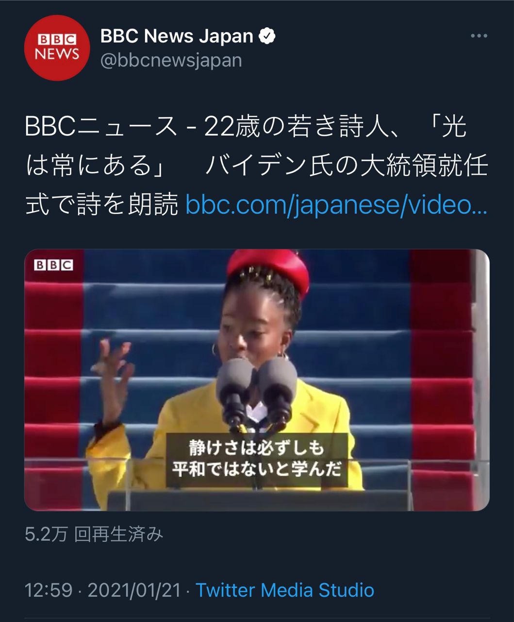Play the inauguration poem video thumbnail
514x622 pixels.
click(x=257, y=380)
